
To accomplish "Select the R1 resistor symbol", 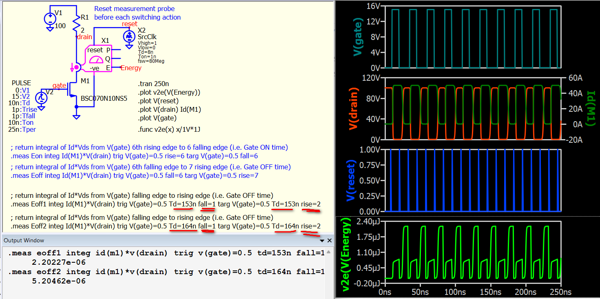I will (76, 23).
